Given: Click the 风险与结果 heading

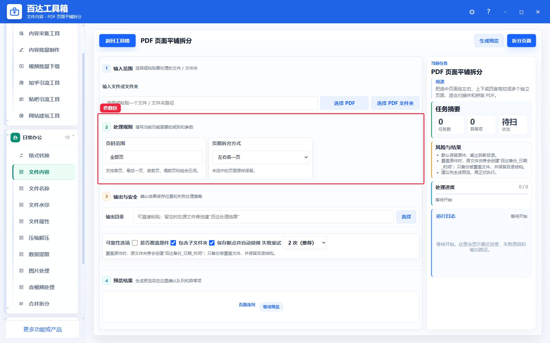Looking at the screenshot, I should 448,147.
